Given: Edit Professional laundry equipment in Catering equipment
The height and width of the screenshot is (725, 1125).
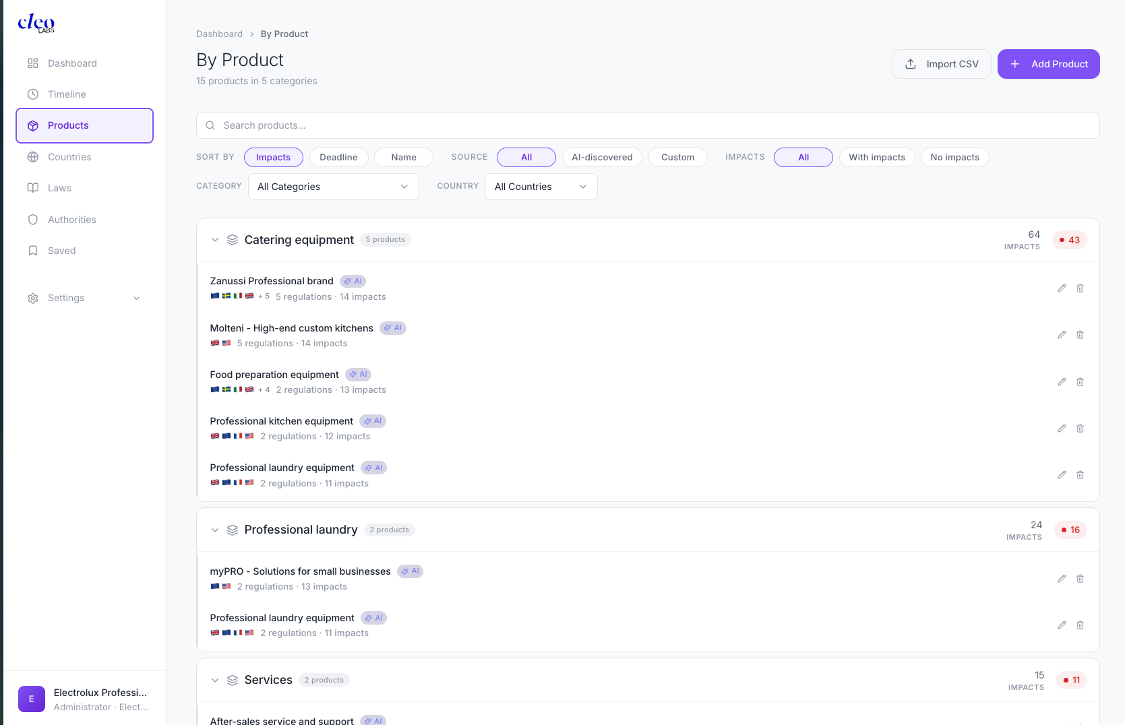Looking at the screenshot, I should (x=1062, y=475).
